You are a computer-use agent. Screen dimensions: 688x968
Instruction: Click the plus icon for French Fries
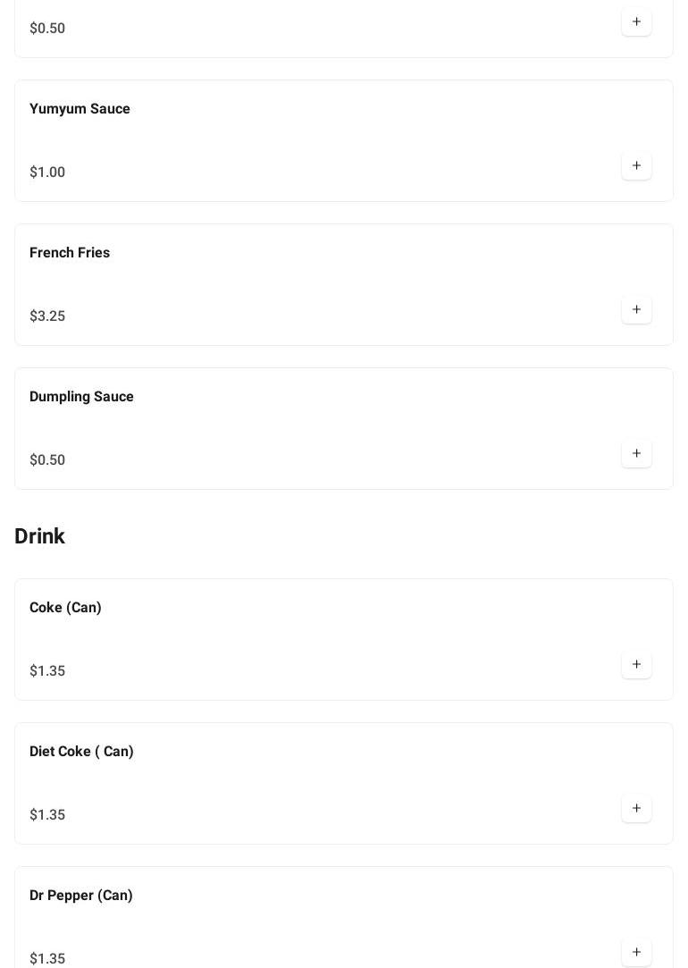pyautogui.click(x=636, y=310)
